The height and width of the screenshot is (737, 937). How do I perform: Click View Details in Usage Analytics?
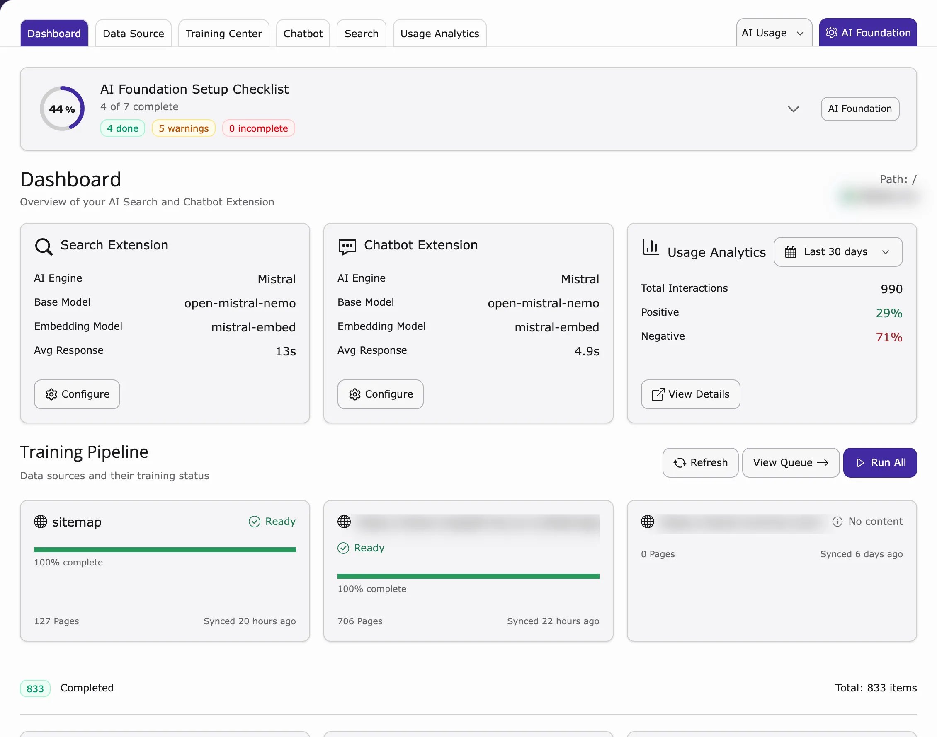click(690, 394)
